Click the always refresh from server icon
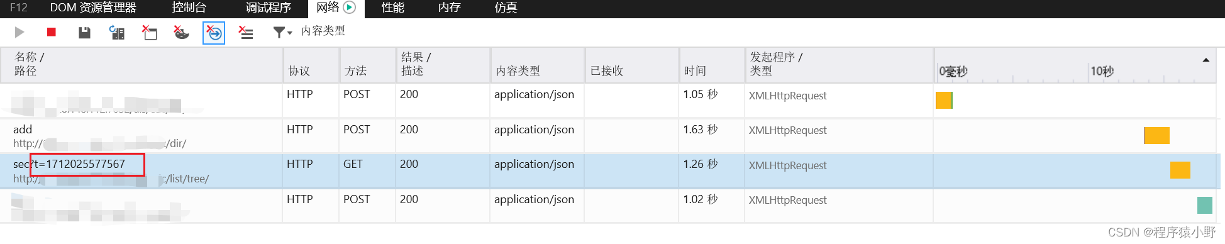 click(117, 33)
